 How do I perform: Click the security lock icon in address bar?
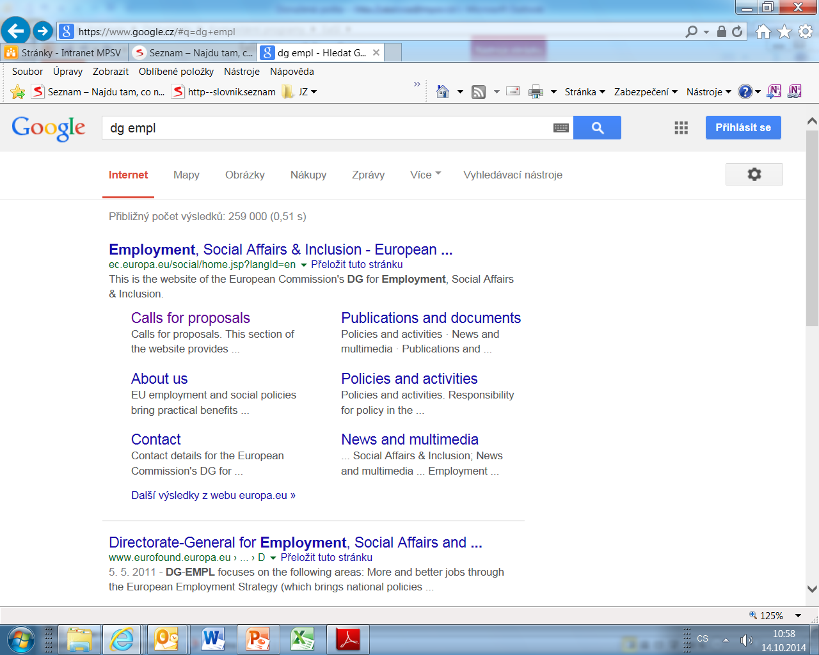tap(722, 31)
